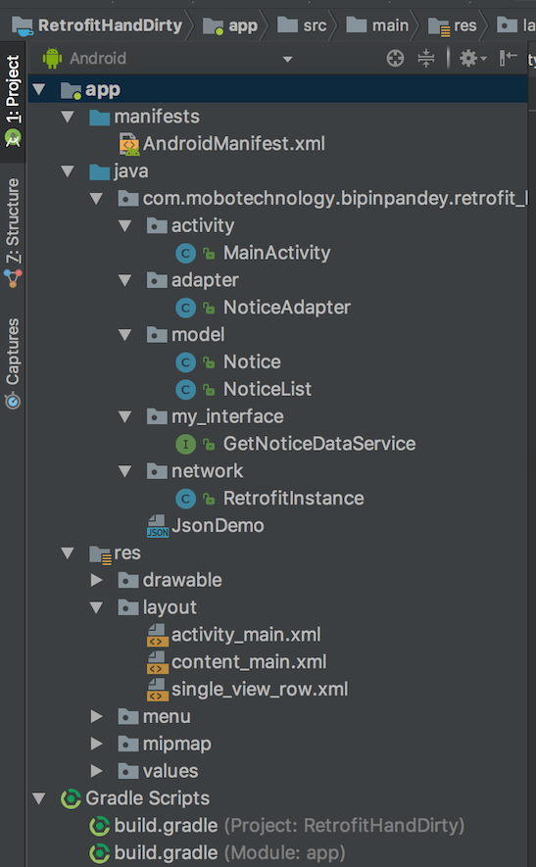The width and height of the screenshot is (536, 867).
Task: Click the hide panel icon
Action: click(x=508, y=58)
